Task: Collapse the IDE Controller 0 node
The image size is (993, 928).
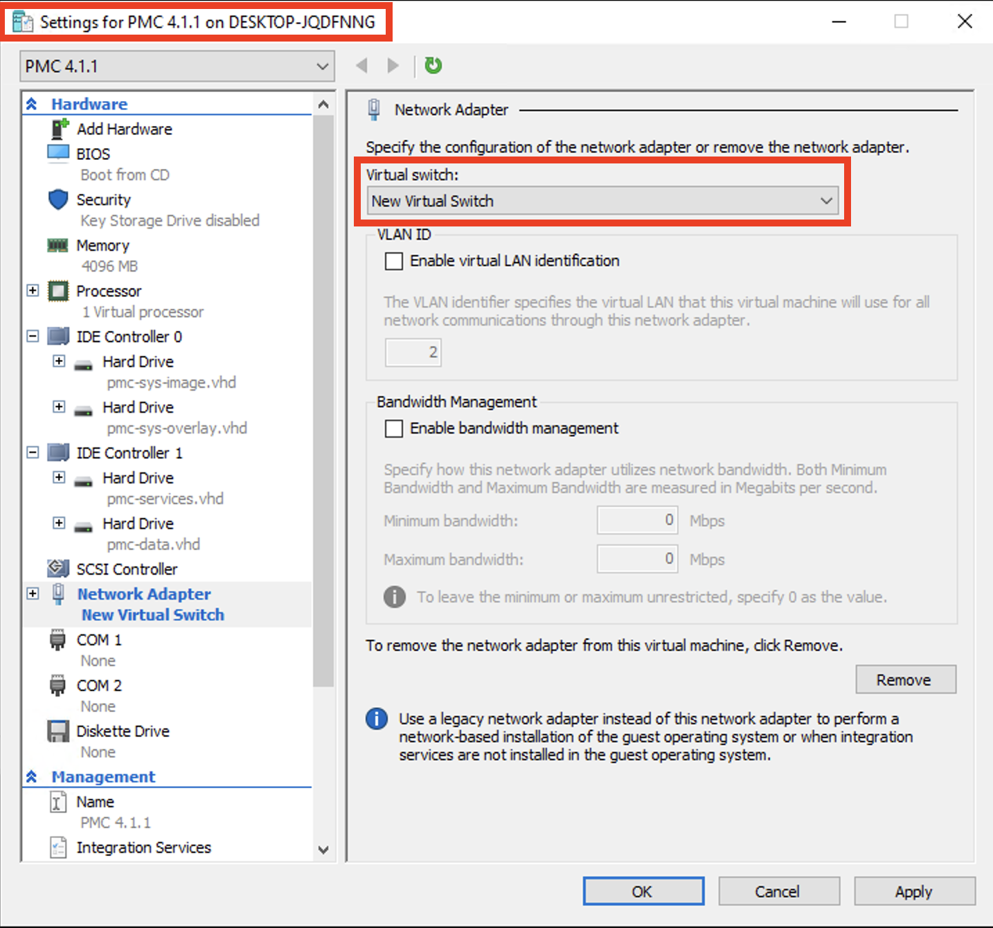Action: 33,336
